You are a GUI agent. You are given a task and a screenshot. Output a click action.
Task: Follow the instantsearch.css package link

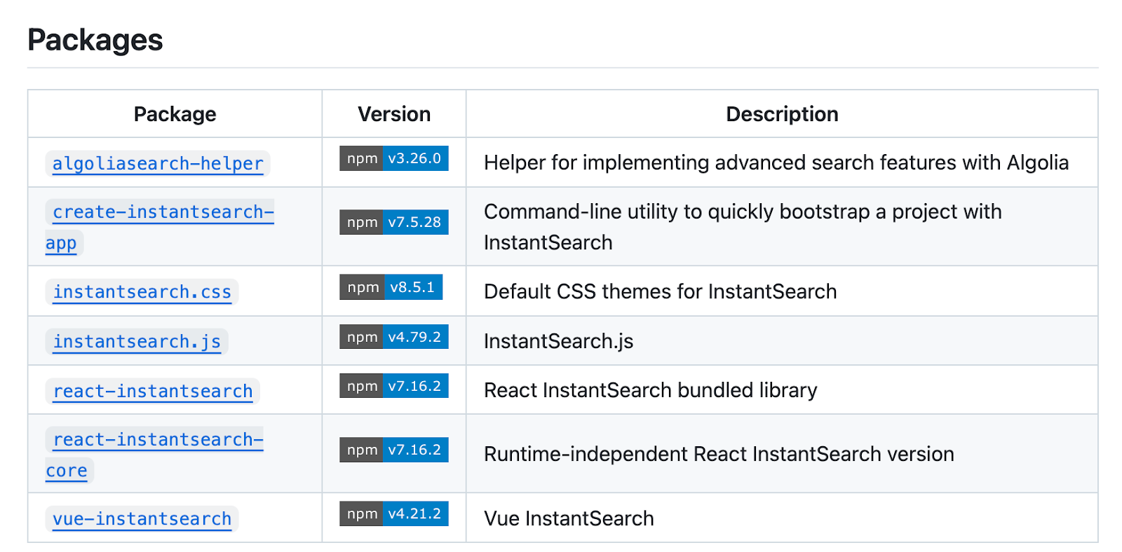[x=142, y=292]
